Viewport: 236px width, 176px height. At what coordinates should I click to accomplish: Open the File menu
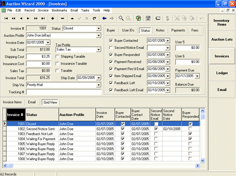point(10,10)
